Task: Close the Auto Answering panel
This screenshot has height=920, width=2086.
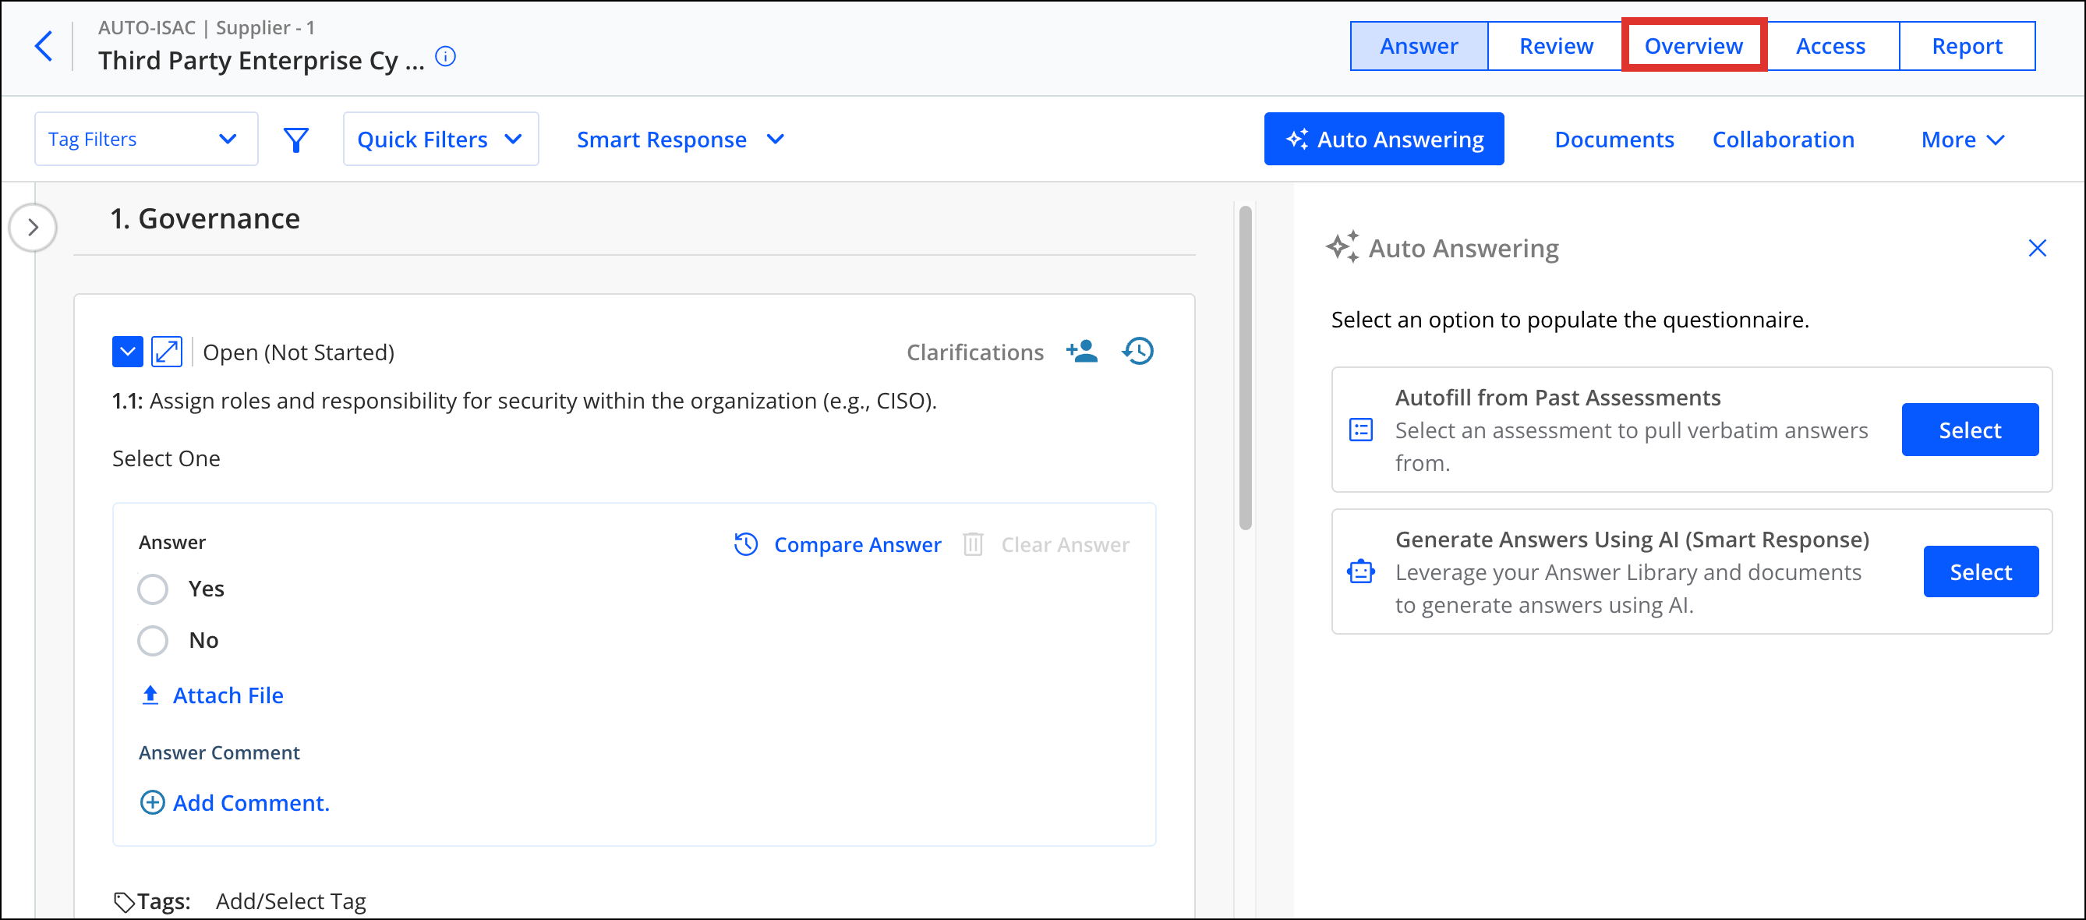Action: (x=2038, y=248)
